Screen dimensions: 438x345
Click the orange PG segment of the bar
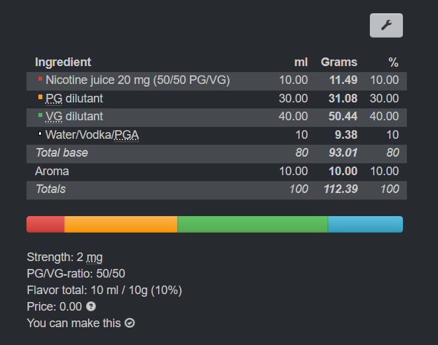pos(121,225)
